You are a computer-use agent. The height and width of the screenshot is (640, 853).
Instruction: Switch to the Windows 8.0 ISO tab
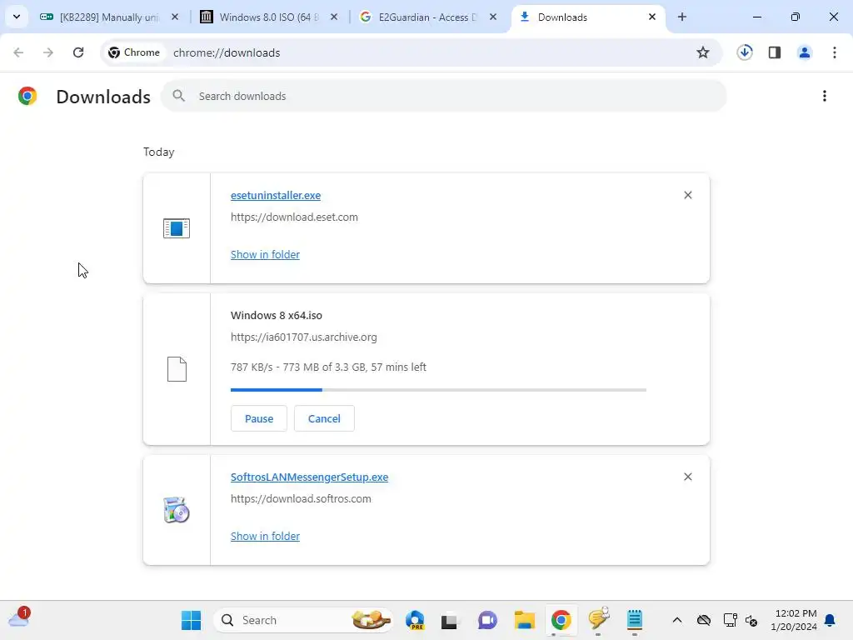269,17
